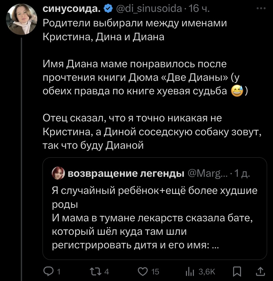Image resolution: width=273 pixels, height=281 pixels.
Task: Open the reply icon under the tweet
Action: click(49, 271)
